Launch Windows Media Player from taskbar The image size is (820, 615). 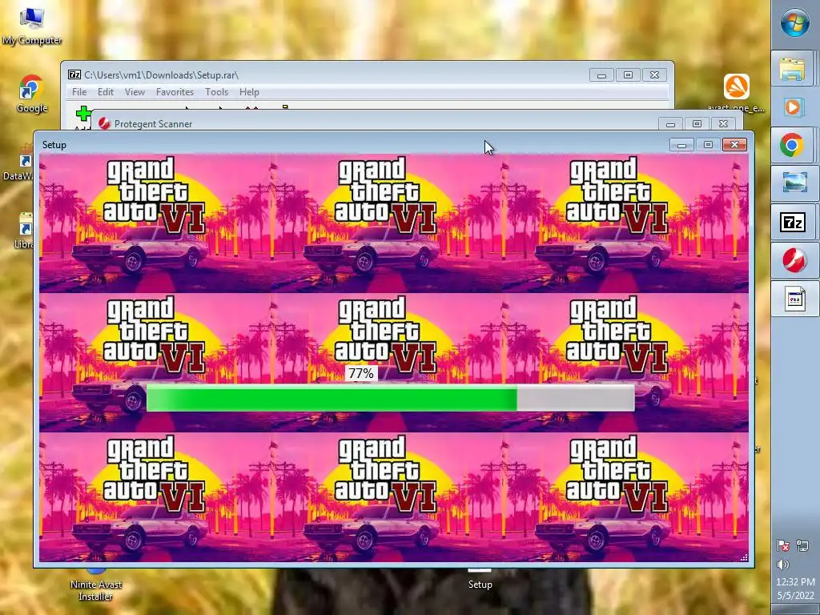pyautogui.click(x=793, y=107)
